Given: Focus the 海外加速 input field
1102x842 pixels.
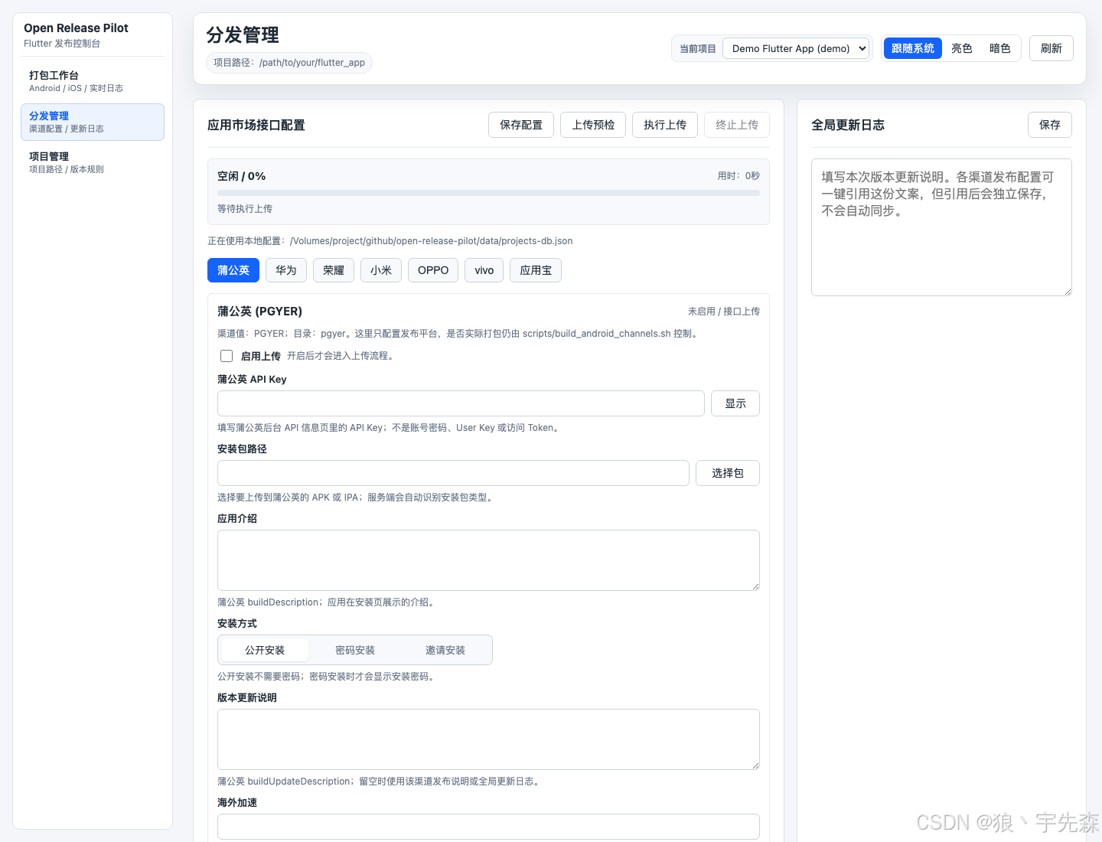Looking at the screenshot, I should 488,827.
